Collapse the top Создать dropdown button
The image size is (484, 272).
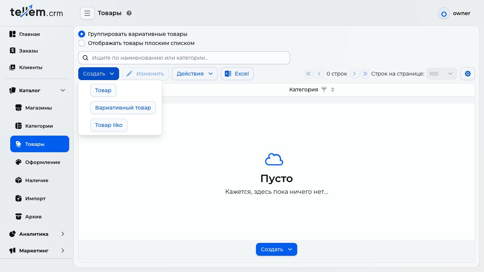click(x=99, y=74)
